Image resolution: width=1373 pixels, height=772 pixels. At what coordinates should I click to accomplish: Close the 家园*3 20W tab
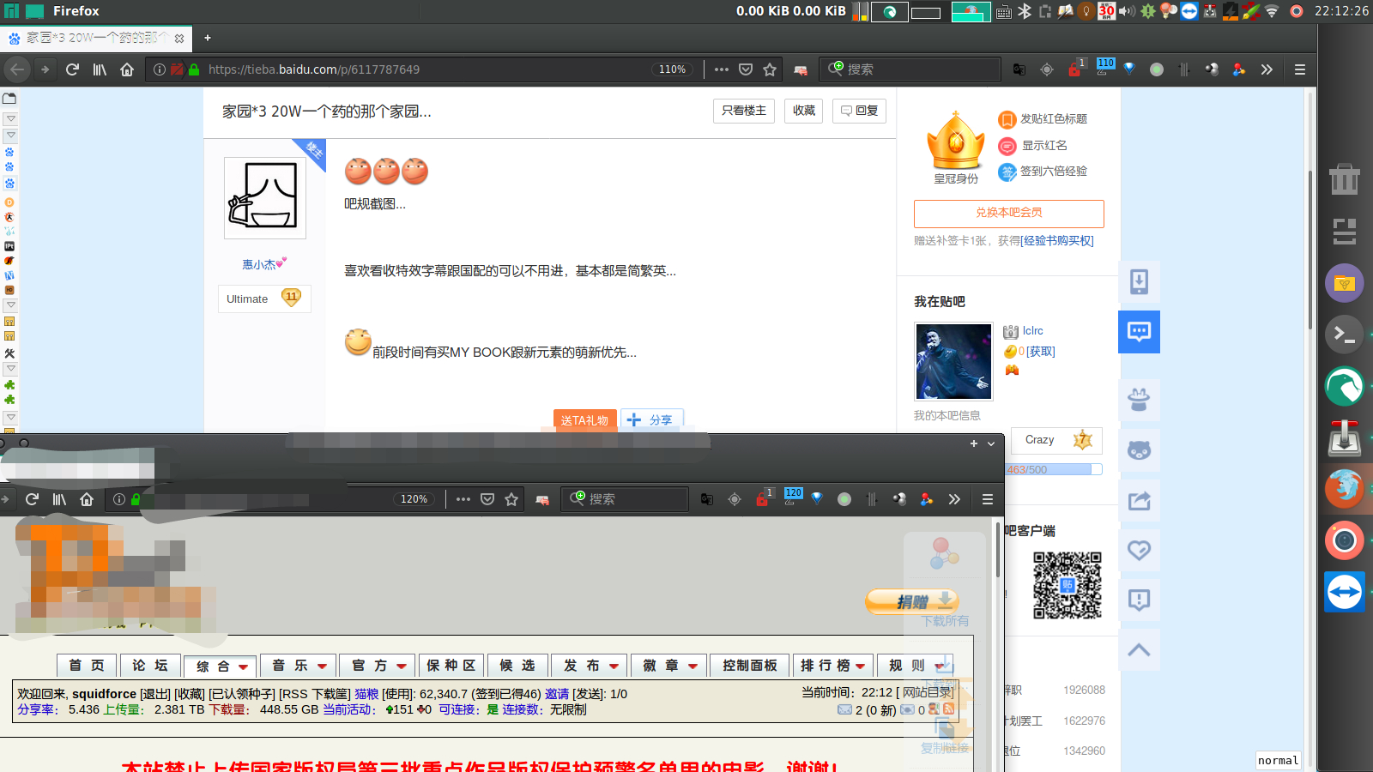click(x=179, y=38)
